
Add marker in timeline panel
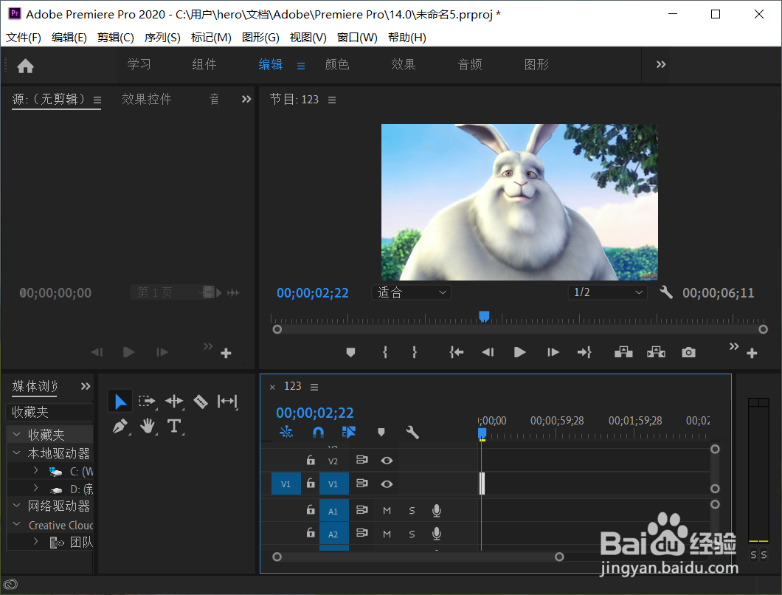(381, 433)
